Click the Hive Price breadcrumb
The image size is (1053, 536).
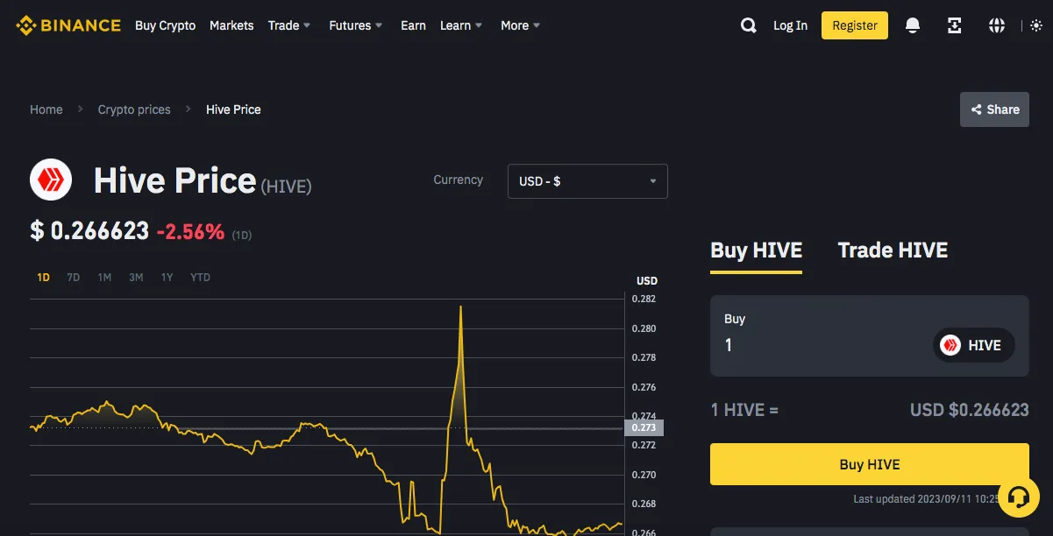click(x=233, y=109)
